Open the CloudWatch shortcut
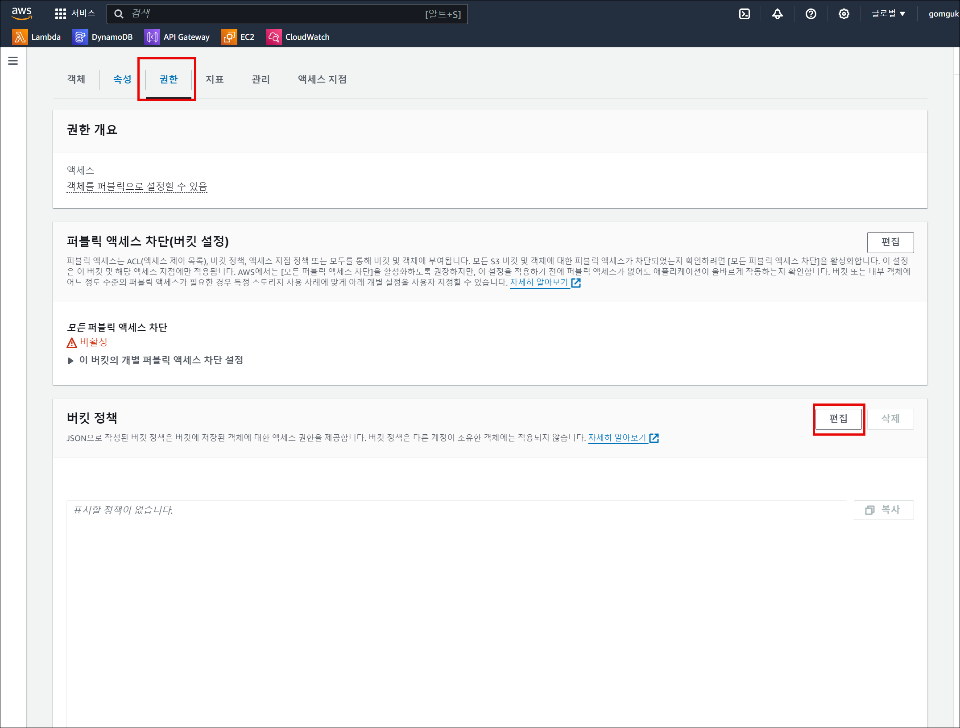The image size is (960, 728). [x=298, y=37]
